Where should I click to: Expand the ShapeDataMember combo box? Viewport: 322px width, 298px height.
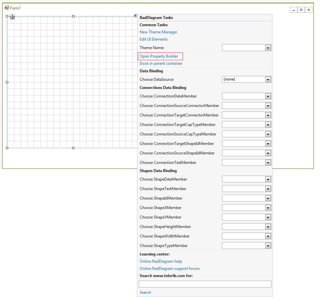[x=268, y=179]
